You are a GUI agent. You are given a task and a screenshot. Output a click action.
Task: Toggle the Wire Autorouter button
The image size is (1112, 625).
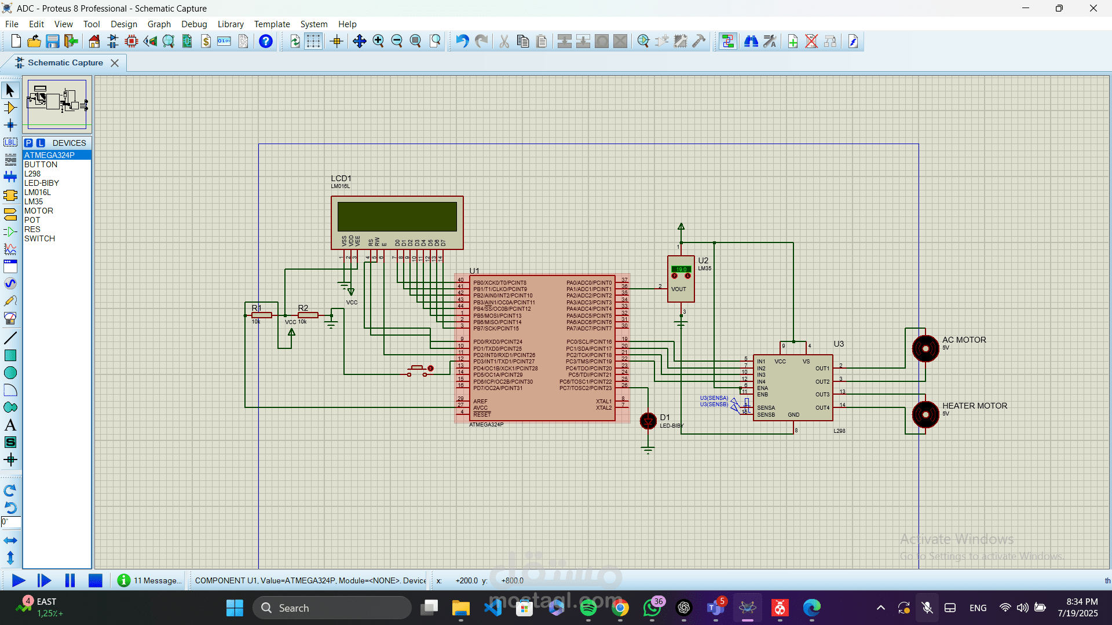click(x=727, y=41)
